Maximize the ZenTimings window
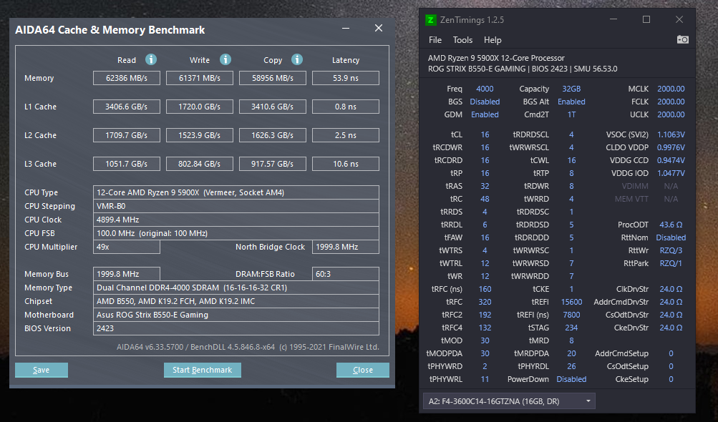This screenshot has width=718, height=422. click(x=646, y=20)
